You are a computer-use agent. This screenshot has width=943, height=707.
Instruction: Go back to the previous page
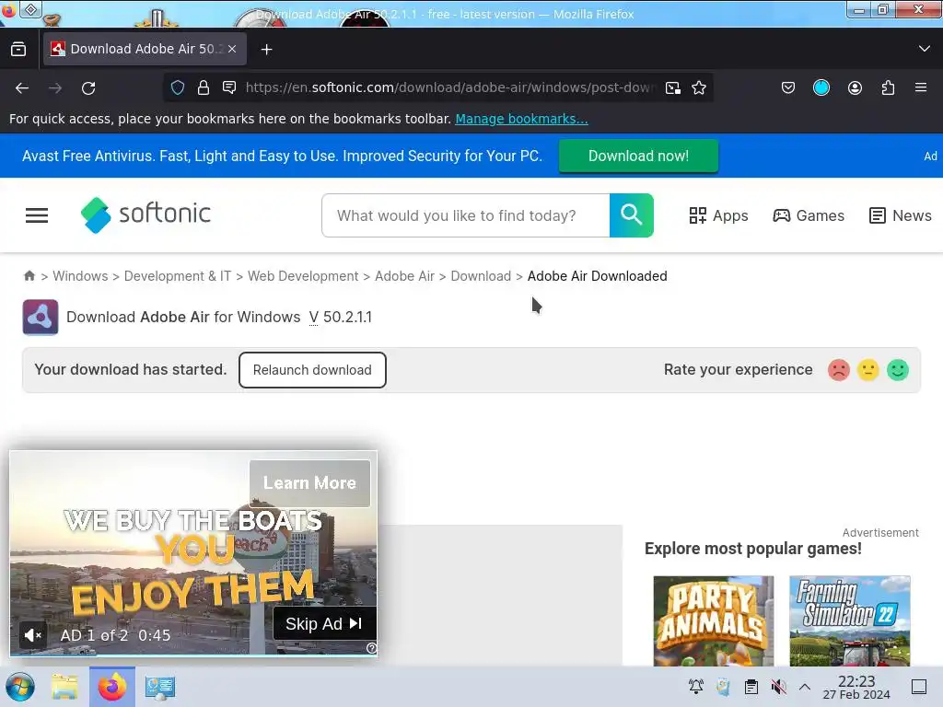pos(22,88)
